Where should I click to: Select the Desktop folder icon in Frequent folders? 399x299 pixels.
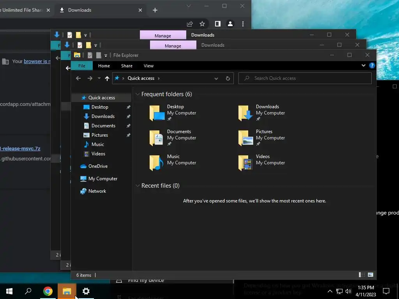coord(157,113)
